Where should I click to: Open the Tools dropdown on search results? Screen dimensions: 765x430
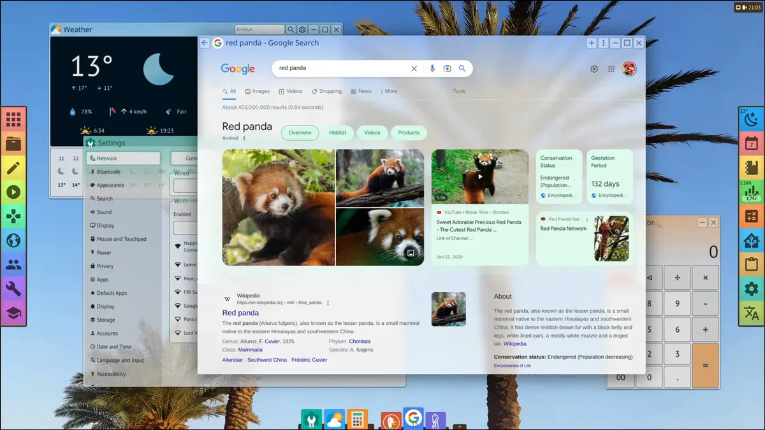pyautogui.click(x=458, y=91)
